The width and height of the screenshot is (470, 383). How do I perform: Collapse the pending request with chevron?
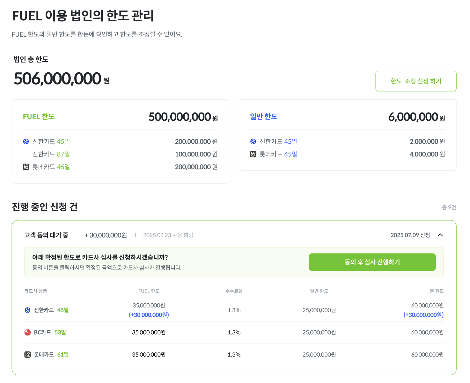coord(440,235)
